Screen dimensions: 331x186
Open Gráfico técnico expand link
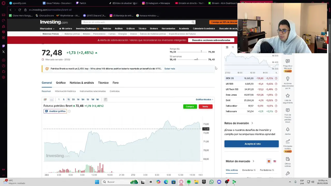(x=204, y=99)
